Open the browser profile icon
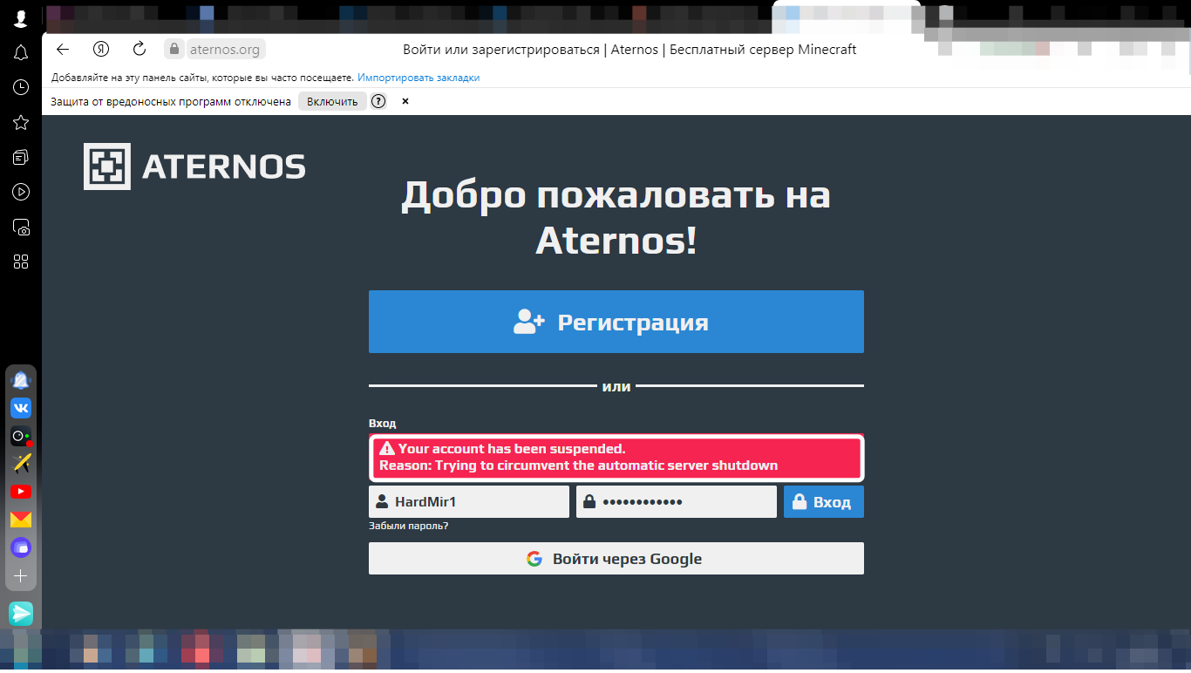The image size is (1191, 673). 21,19
